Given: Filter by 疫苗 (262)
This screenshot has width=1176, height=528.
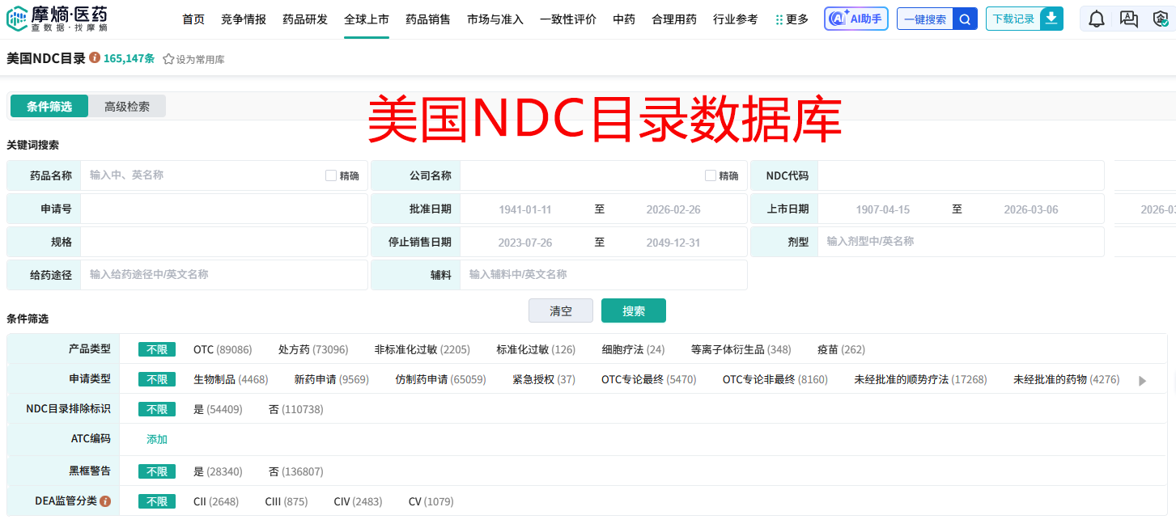Looking at the screenshot, I should (x=841, y=350).
